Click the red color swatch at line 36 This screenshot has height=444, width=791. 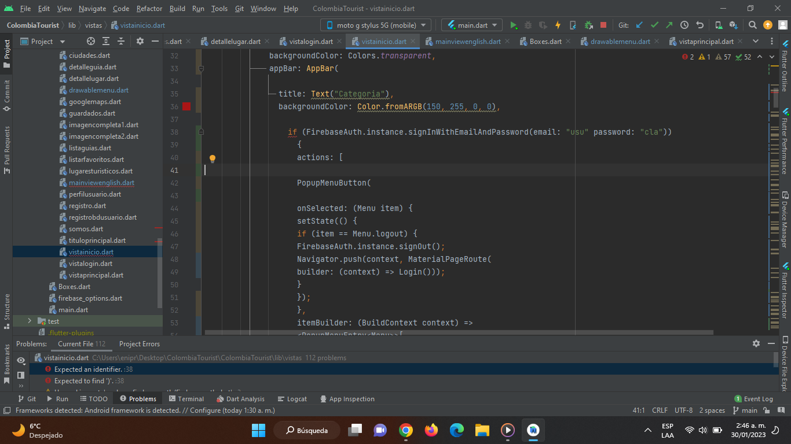(x=186, y=106)
